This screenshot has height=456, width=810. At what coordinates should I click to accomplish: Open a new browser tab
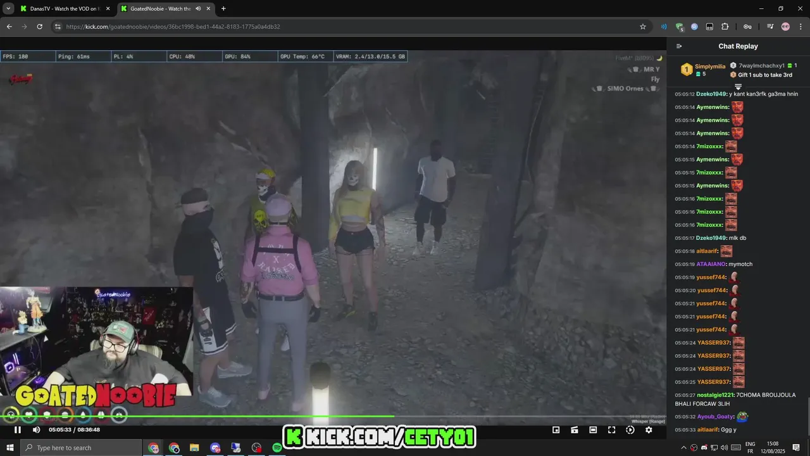tap(223, 9)
